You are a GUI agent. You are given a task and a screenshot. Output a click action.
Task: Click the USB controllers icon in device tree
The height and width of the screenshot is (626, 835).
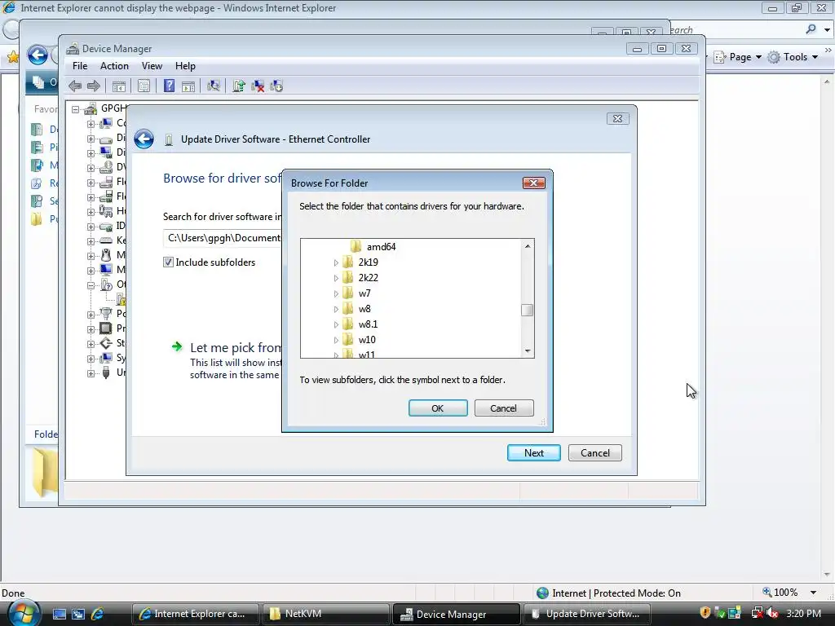point(106,372)
